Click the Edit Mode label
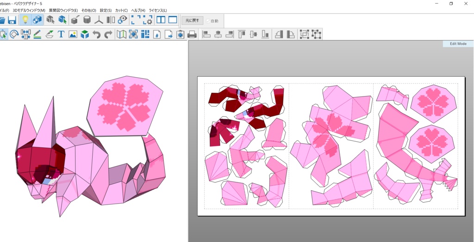Screen dimensions: 474x242 pos(458,44)
